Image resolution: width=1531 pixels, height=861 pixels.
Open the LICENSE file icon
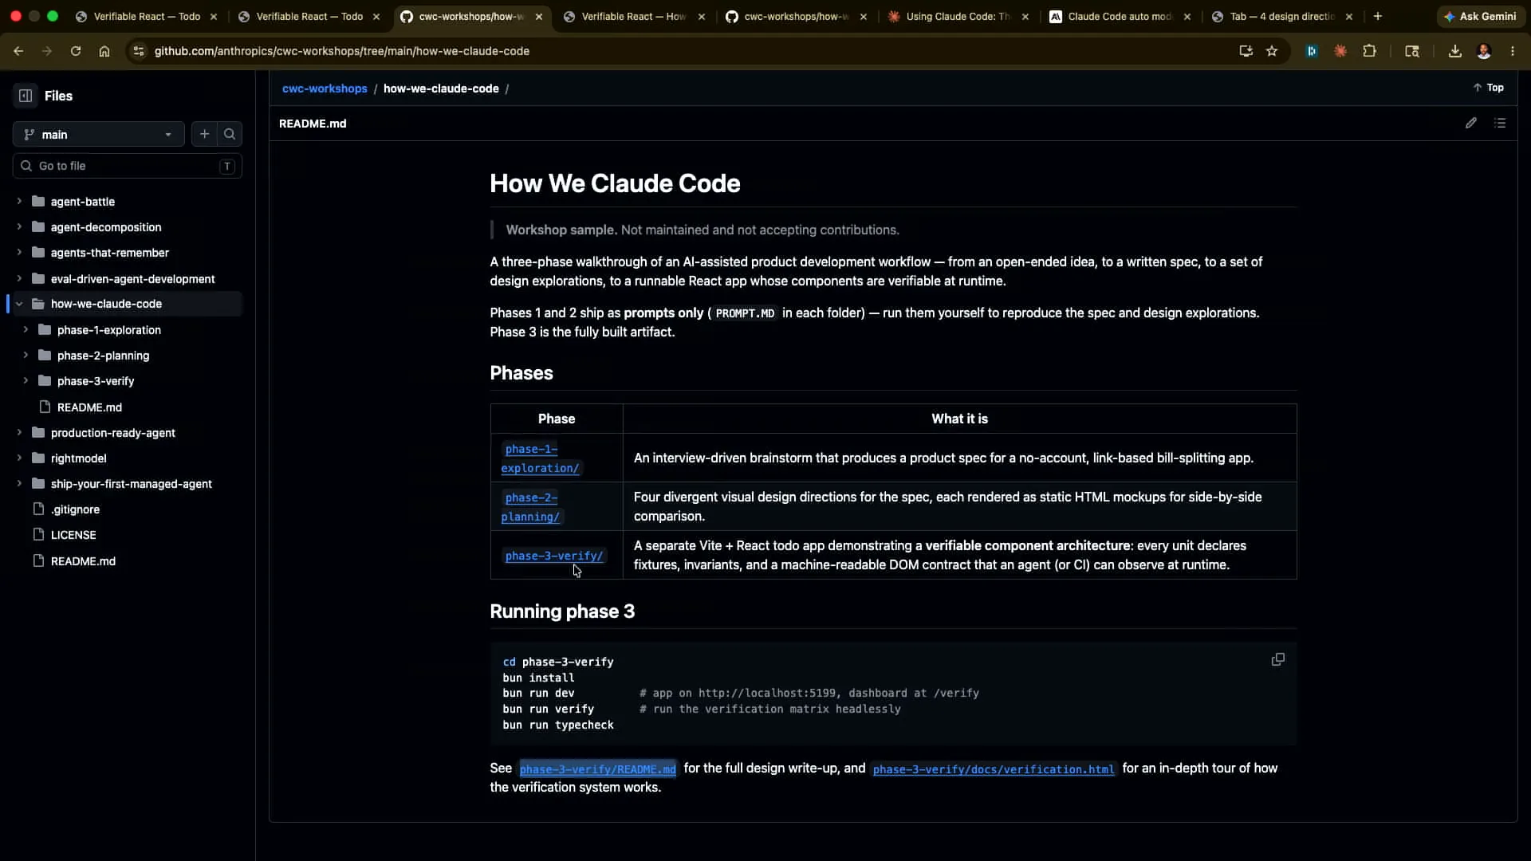[38, 535]
